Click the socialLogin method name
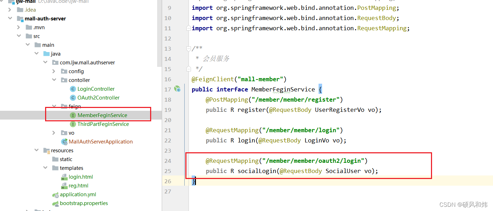This screenshot has height=211, width=493. [x=257, y=171]
